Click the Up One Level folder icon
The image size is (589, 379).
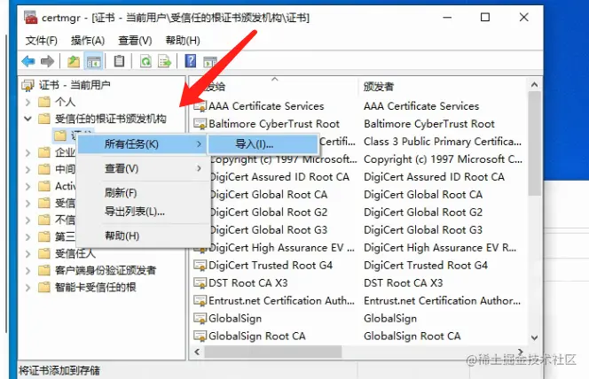pos(74,61)
